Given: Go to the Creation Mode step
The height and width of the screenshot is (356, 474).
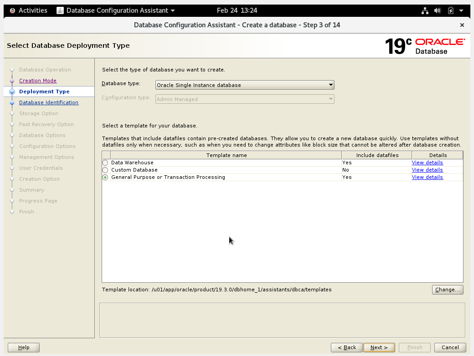Looking at the screenshot, I should [38, 81].
